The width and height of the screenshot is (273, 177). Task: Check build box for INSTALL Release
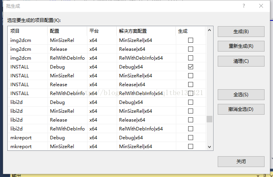(191, 85)
